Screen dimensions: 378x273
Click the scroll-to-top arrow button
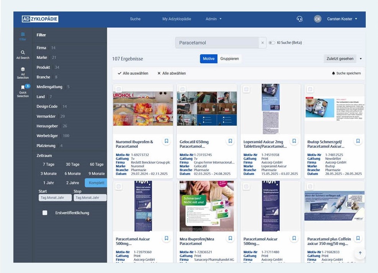pos(360,253)
